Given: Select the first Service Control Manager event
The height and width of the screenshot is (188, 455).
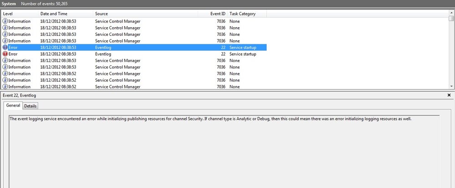Looking at the screenshot, I should [x=134, y=21].
